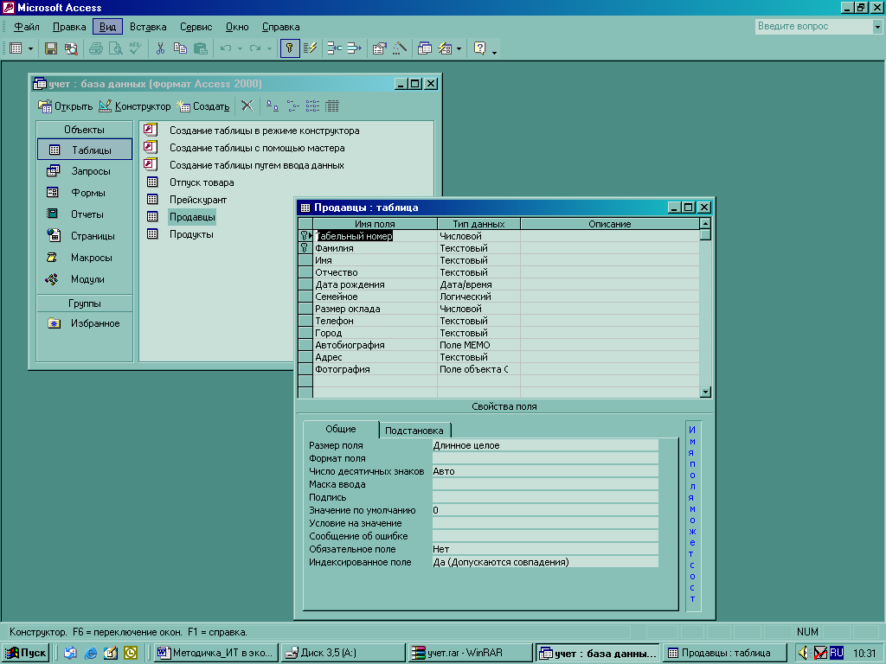Click the row selector of the Фамилия field

pos(305,248)
